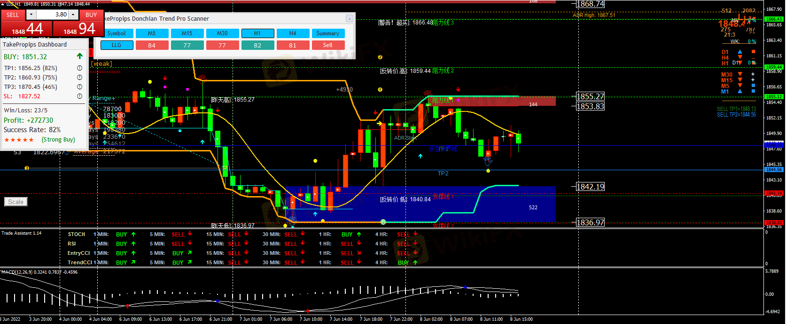Image resolution: width=786 pixels, height=324 pixels.
Task: Toggle the H1 timeframe in the scanner
Action: point(257,33)
